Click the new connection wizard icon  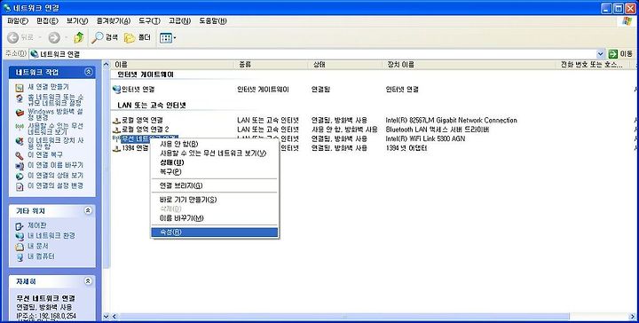pyautogui.click(x=20, y=88)
